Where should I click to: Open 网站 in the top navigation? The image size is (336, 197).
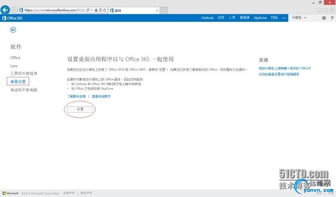[274, 18]
